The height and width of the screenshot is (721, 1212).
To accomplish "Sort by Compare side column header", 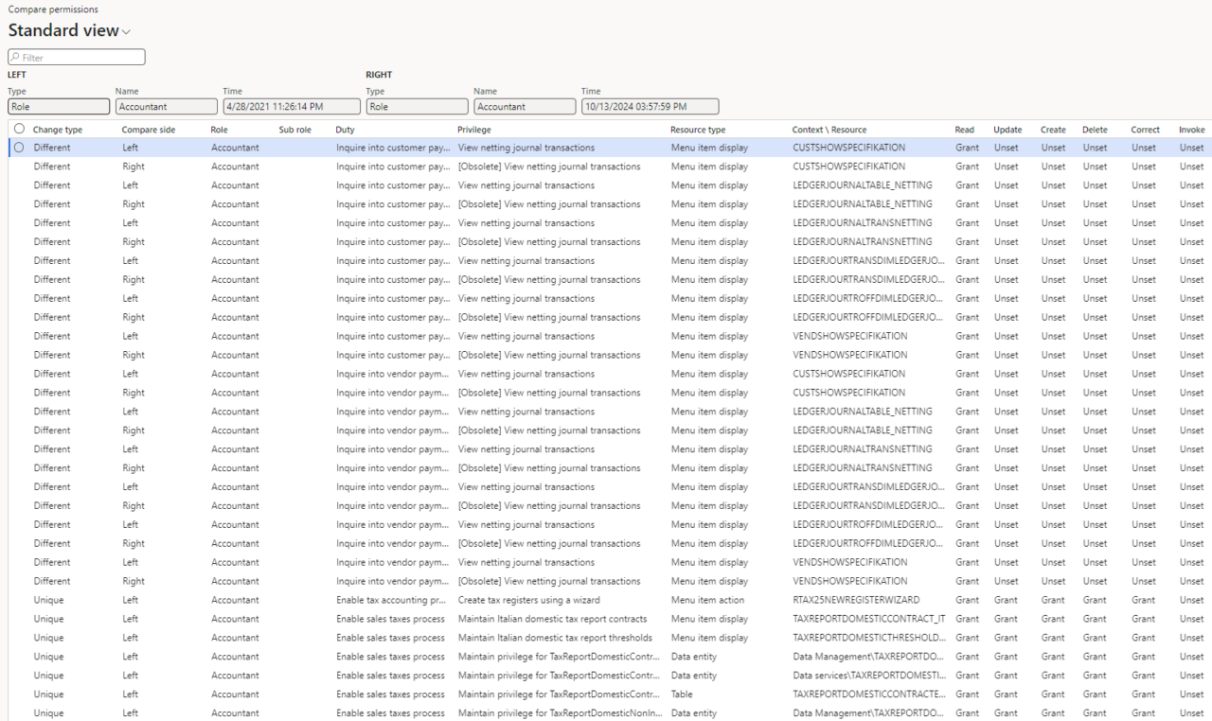I will point(149,130).
